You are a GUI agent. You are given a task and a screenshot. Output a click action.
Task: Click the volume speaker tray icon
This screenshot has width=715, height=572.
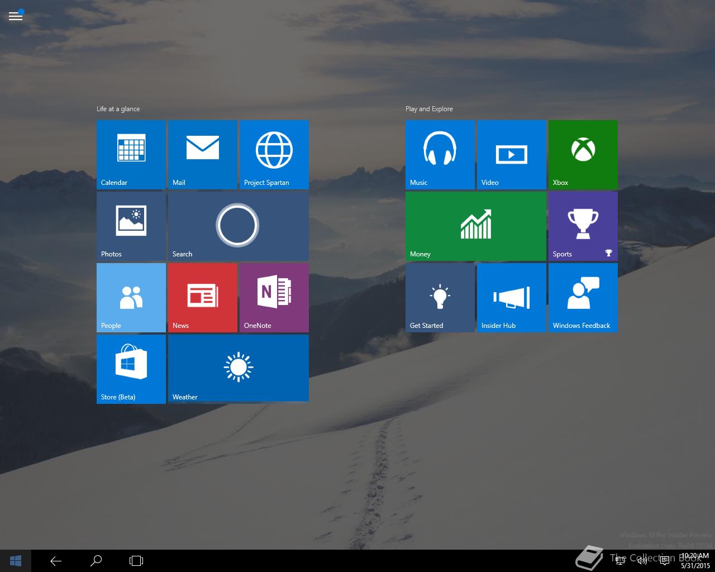point(642,561)
